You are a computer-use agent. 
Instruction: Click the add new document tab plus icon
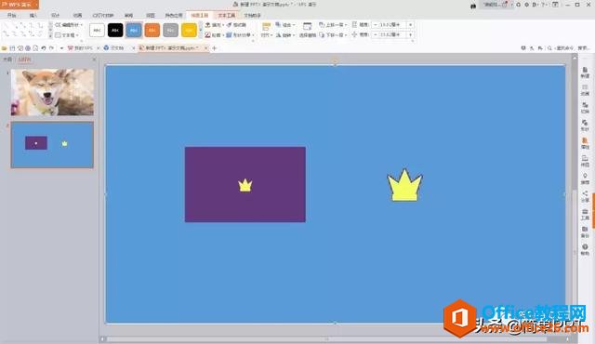[215, 48]
